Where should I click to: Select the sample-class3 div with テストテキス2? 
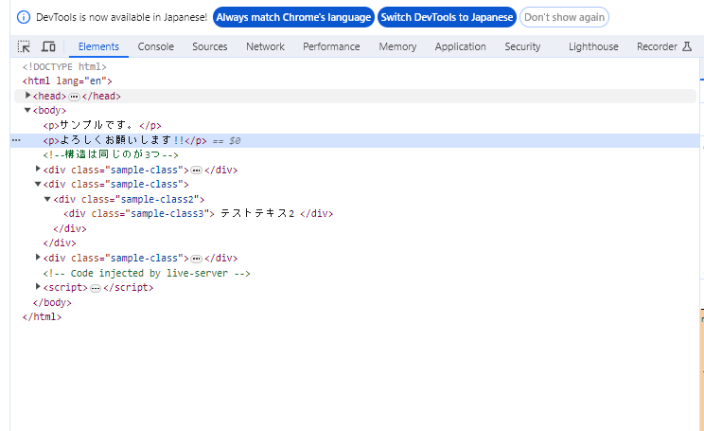(198, 213)
